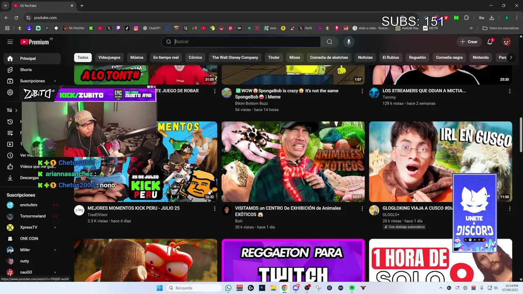Open the account avatar menu
The width and height of the screenshot is (523, 294).
click(x=506, y=42)
